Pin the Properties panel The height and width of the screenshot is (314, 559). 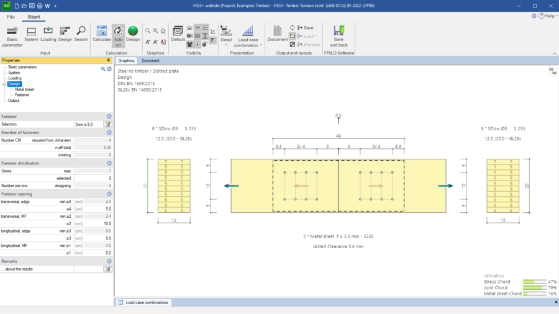tap(109, 60)
